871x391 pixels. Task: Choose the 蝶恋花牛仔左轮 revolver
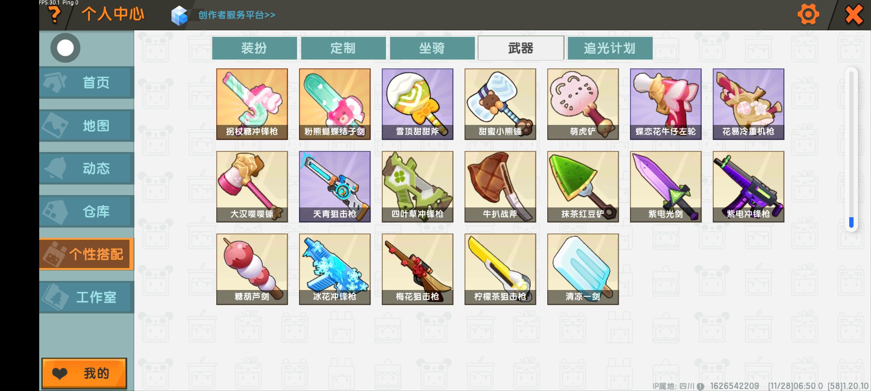pos(666,104)
